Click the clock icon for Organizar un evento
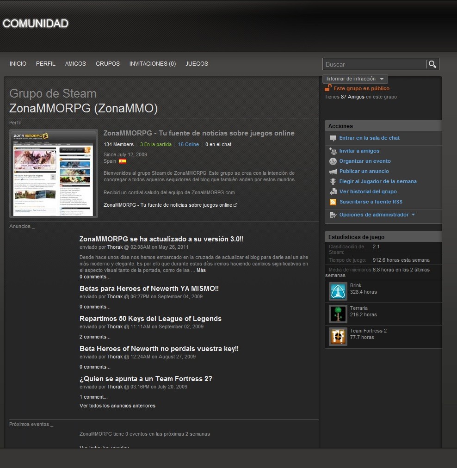The height and width of the screenshot is (468, 457). click(333, 161)
